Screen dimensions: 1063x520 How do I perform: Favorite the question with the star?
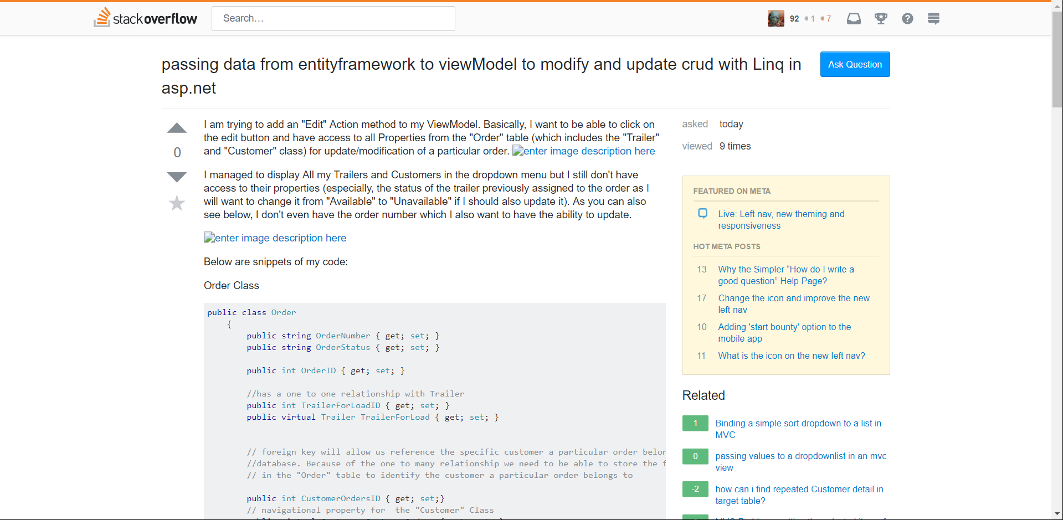(176, 203)
